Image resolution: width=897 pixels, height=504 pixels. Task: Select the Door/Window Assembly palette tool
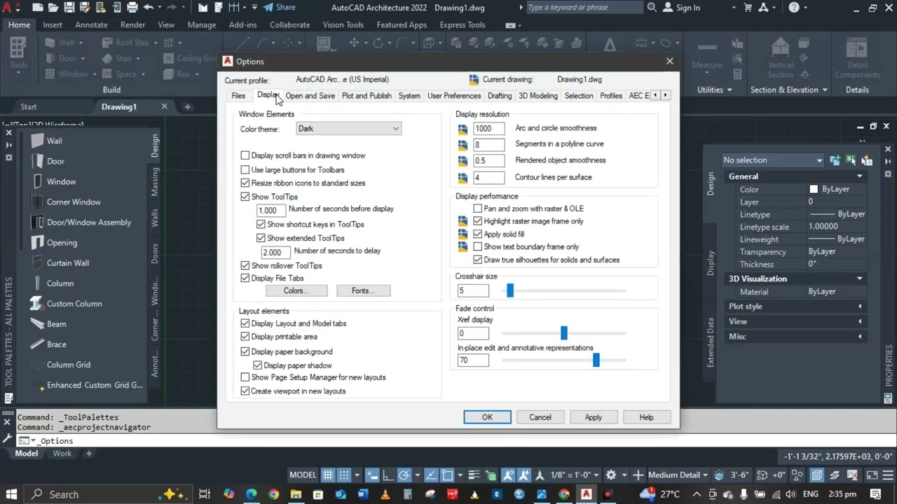click(x=80, y=222)
